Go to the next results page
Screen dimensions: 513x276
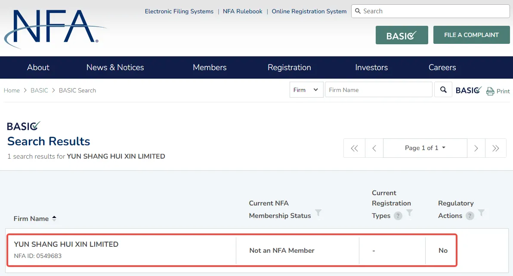476,148
